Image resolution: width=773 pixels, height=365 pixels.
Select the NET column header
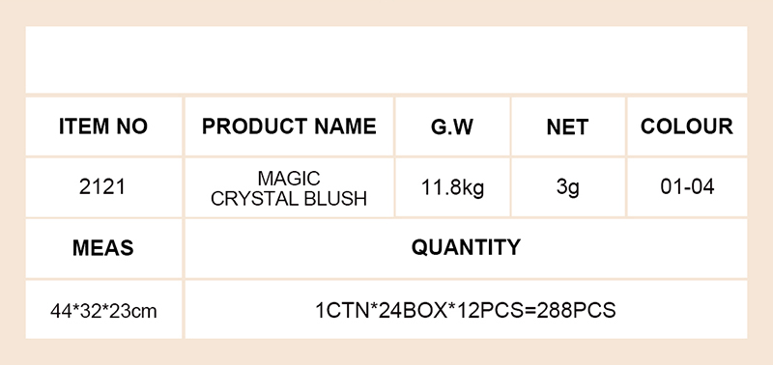568,126
